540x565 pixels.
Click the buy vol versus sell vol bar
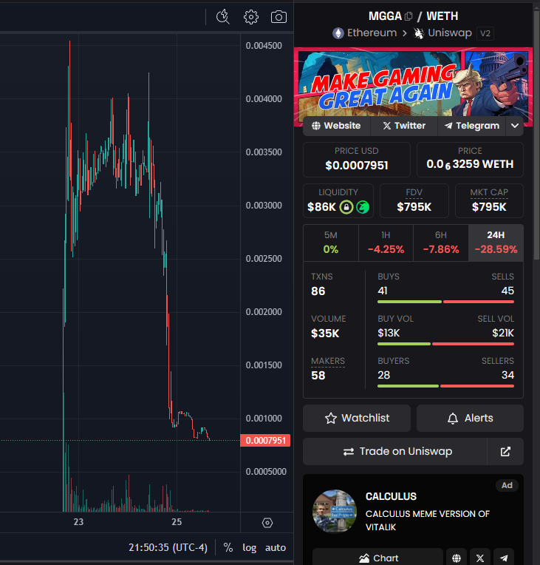(445, 344)
